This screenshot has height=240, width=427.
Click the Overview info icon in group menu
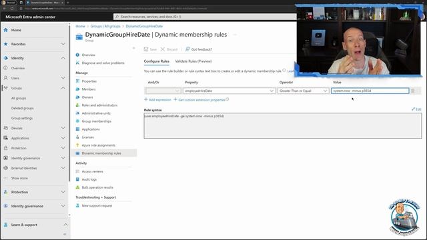(x=77, y=55)
